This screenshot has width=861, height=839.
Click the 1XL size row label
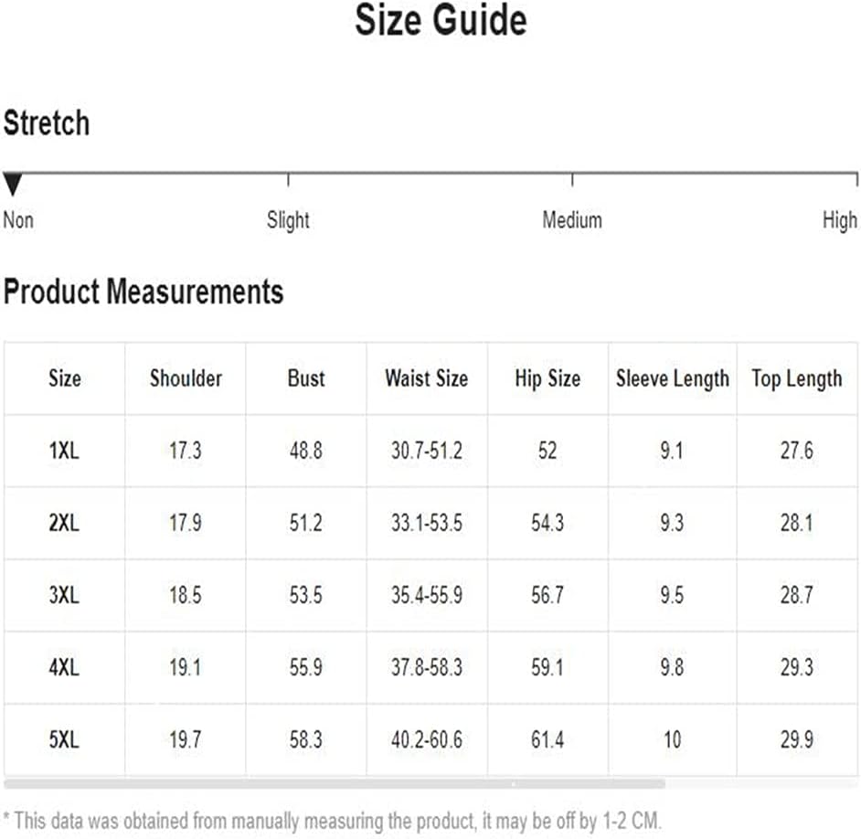[64, 451]
